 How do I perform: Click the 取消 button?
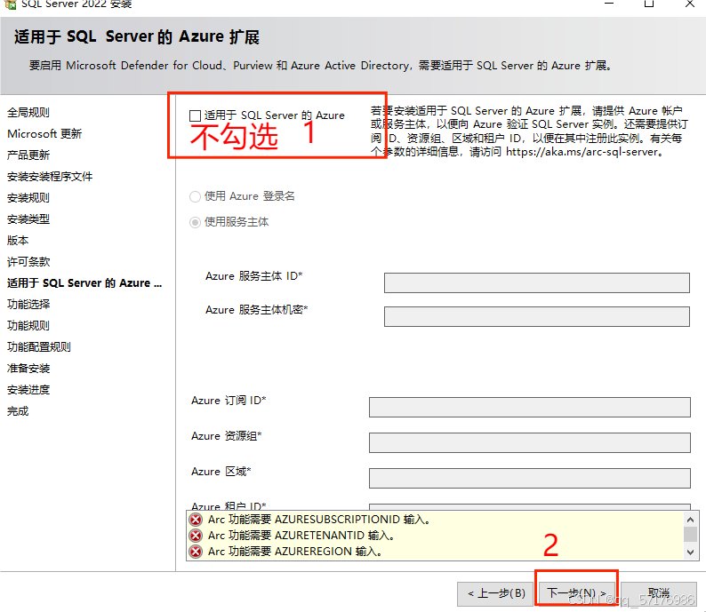[659, 593]
